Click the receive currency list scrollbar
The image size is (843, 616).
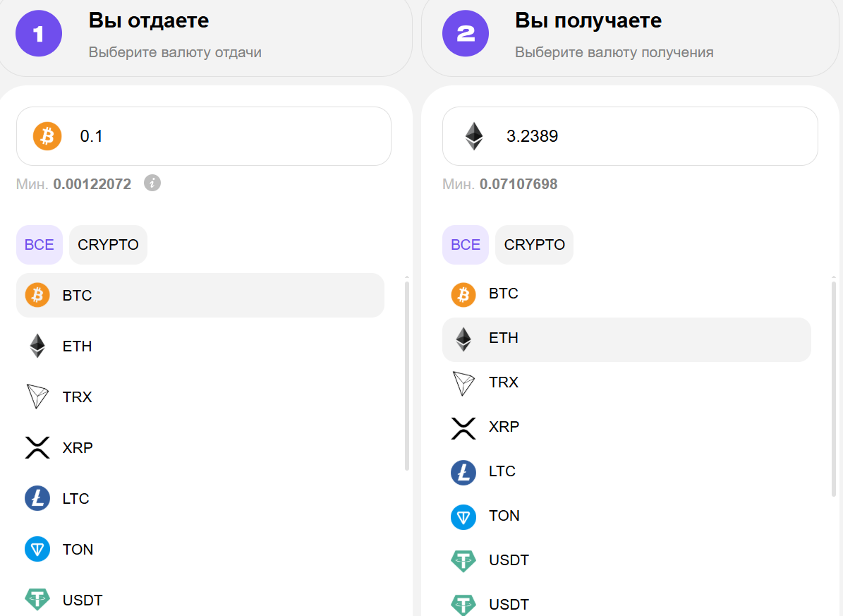834,388
